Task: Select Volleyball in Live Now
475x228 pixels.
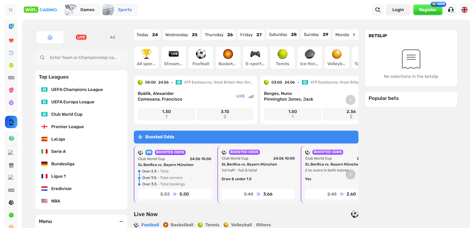Action: pos(238,225)
